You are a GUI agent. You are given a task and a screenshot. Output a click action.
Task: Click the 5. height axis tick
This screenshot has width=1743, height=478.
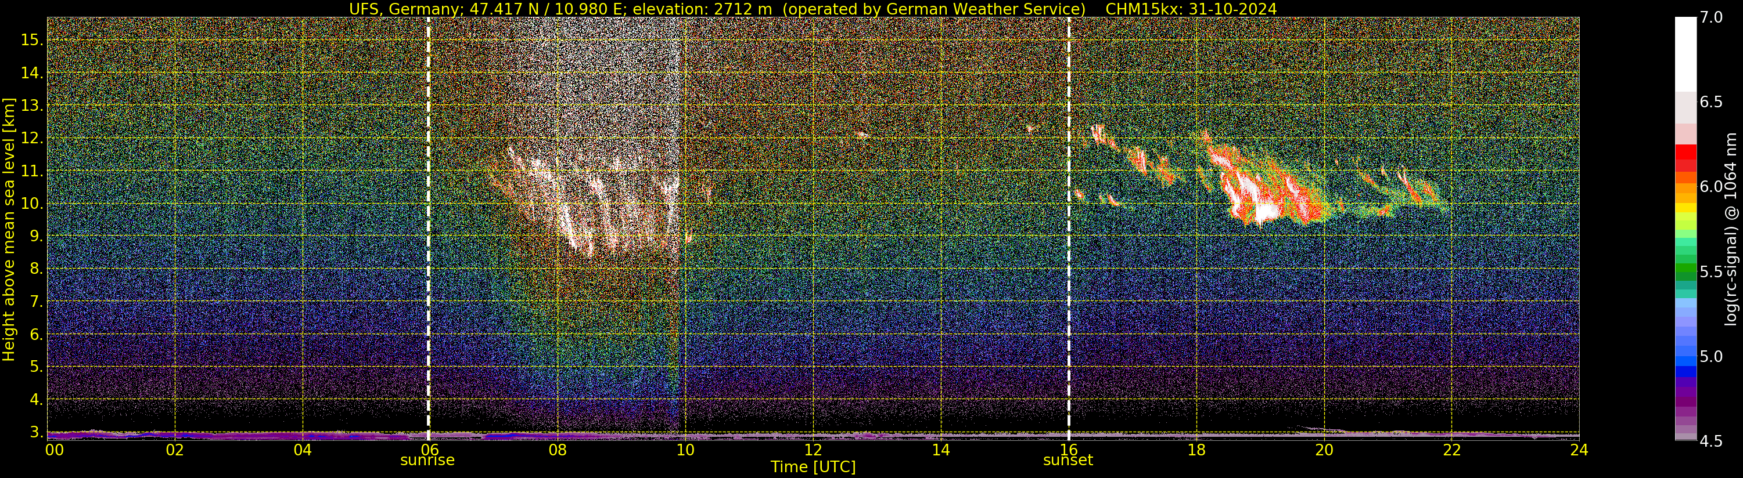point(36,367)
